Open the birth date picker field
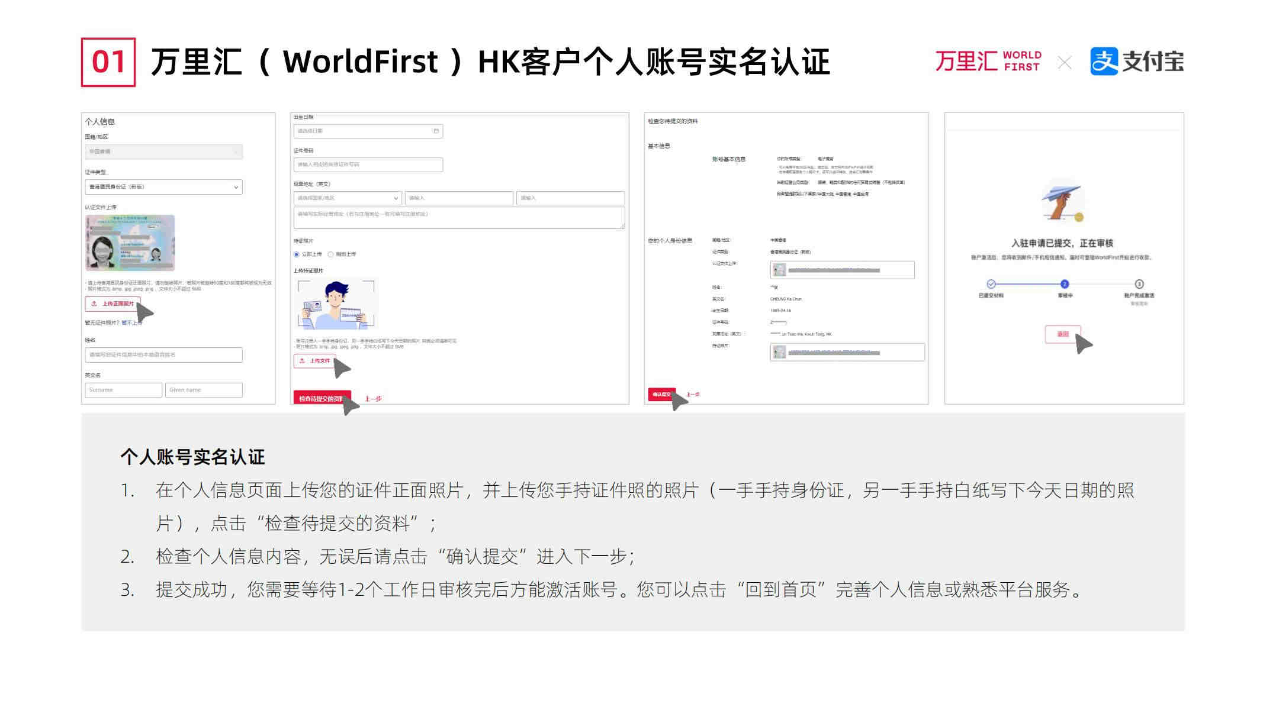This screenshot has height=710, width=1263. pyautogui.click(x=368, y=131)
